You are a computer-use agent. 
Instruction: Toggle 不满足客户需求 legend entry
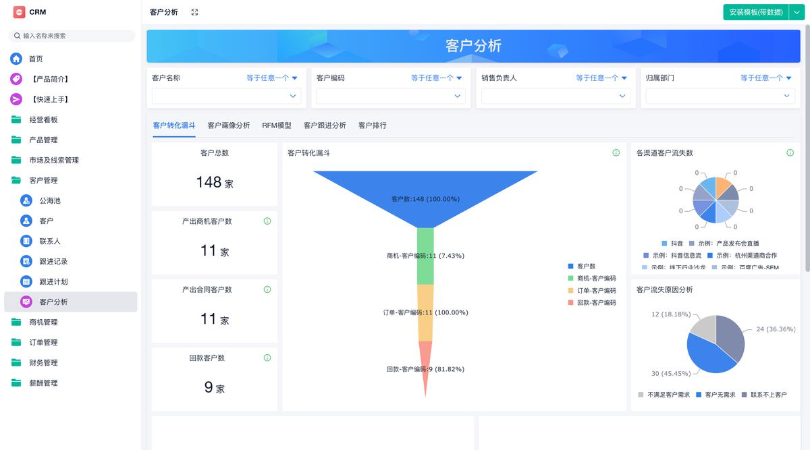pyautogui.click(x=664, y=395)
